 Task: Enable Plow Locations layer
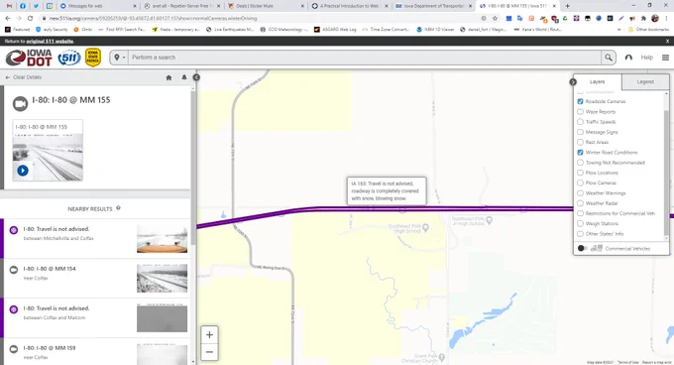coord(580,173)
